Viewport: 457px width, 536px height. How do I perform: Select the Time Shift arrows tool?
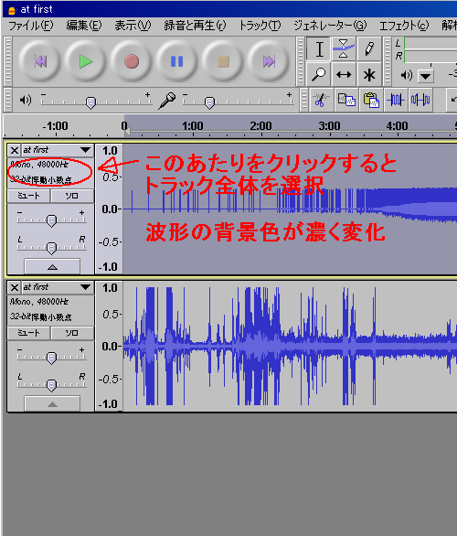[344, 74]
